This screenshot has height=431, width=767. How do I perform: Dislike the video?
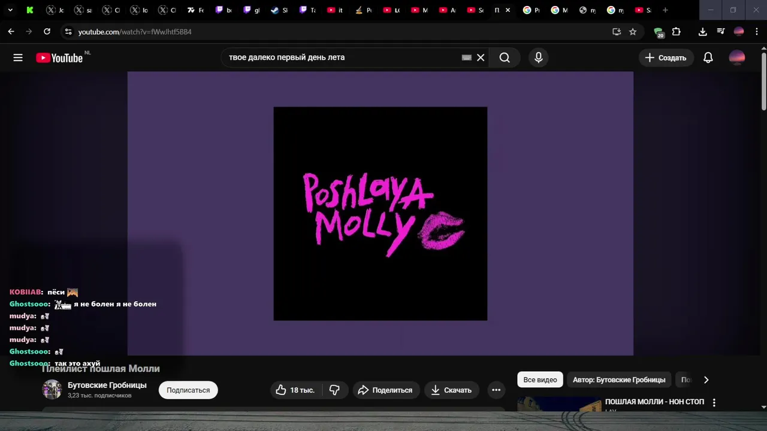click(x=334, y=390)
